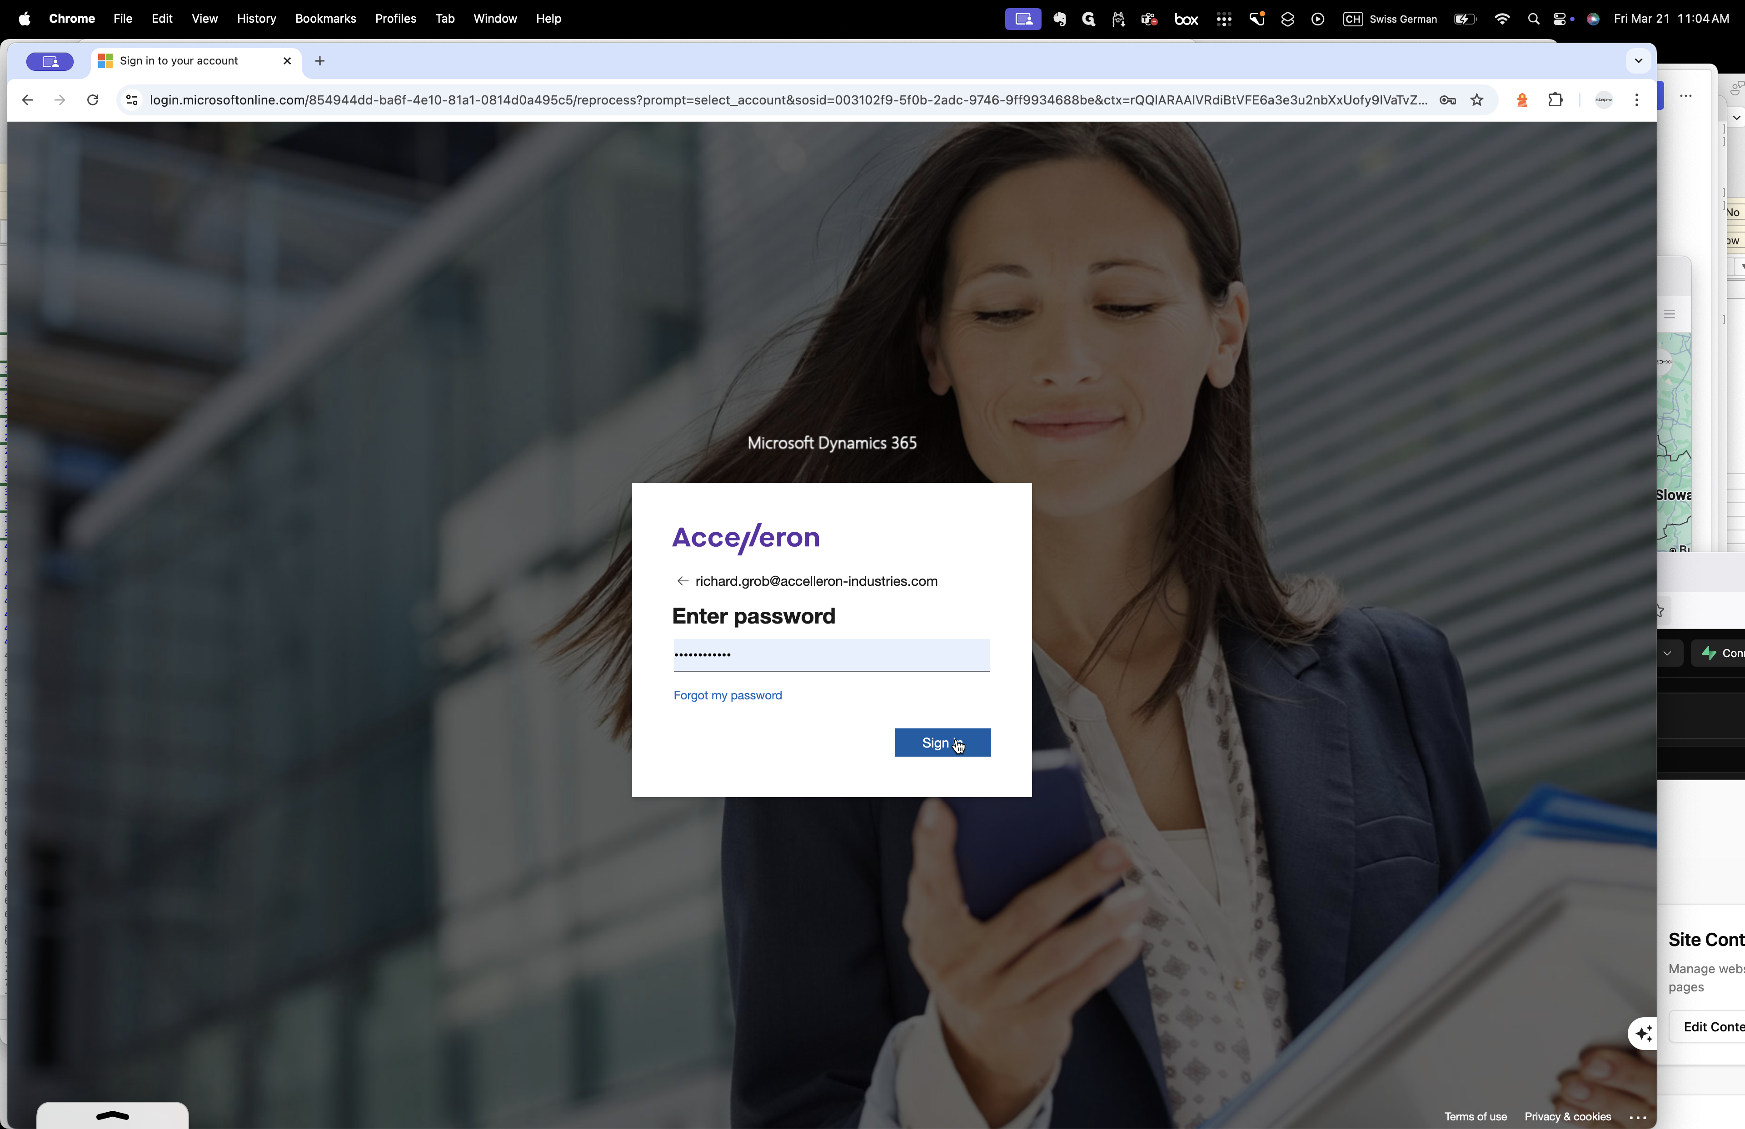Click the purple screen sharing pill in the tab strip
Image resolution: width=1745 pixels, height=1129 pixels.
pyautogui.click(x=50, y=62)
